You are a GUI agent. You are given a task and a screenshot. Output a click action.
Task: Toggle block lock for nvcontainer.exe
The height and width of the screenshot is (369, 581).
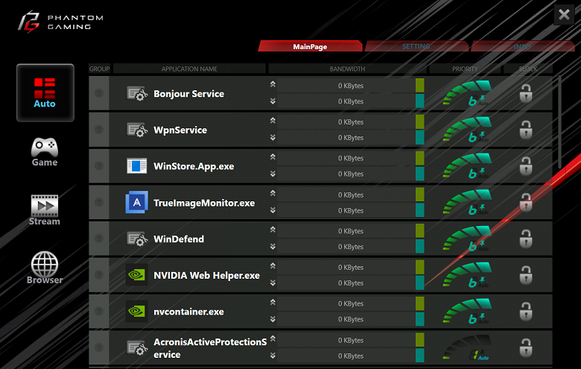click(x=526, y=311)
